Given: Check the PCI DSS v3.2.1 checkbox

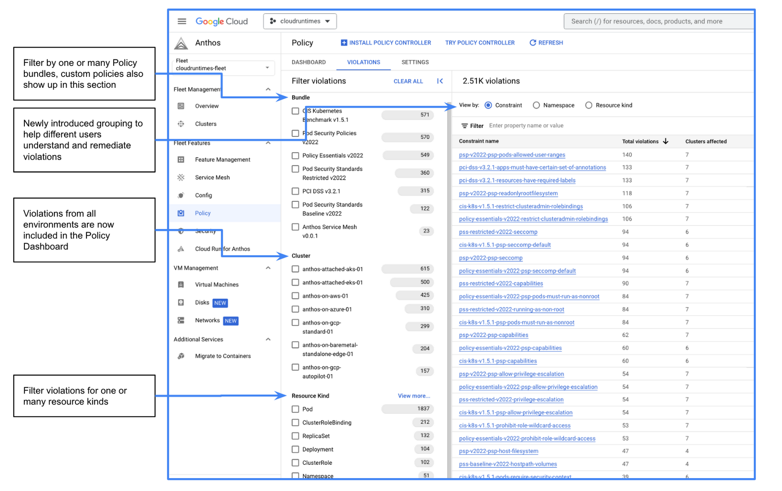Looking at the screenshot, I should point(295,191).
